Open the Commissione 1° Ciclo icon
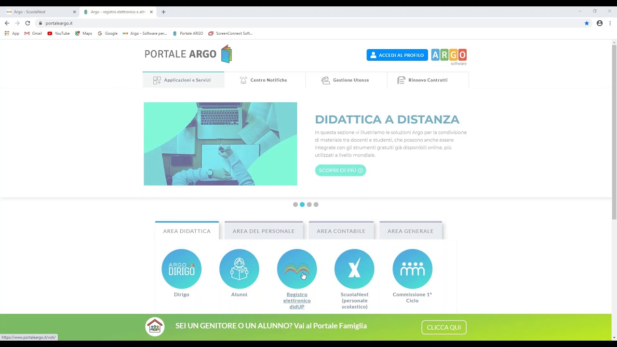The height and width of the screenshot is (347, 617). click(412, 269)
